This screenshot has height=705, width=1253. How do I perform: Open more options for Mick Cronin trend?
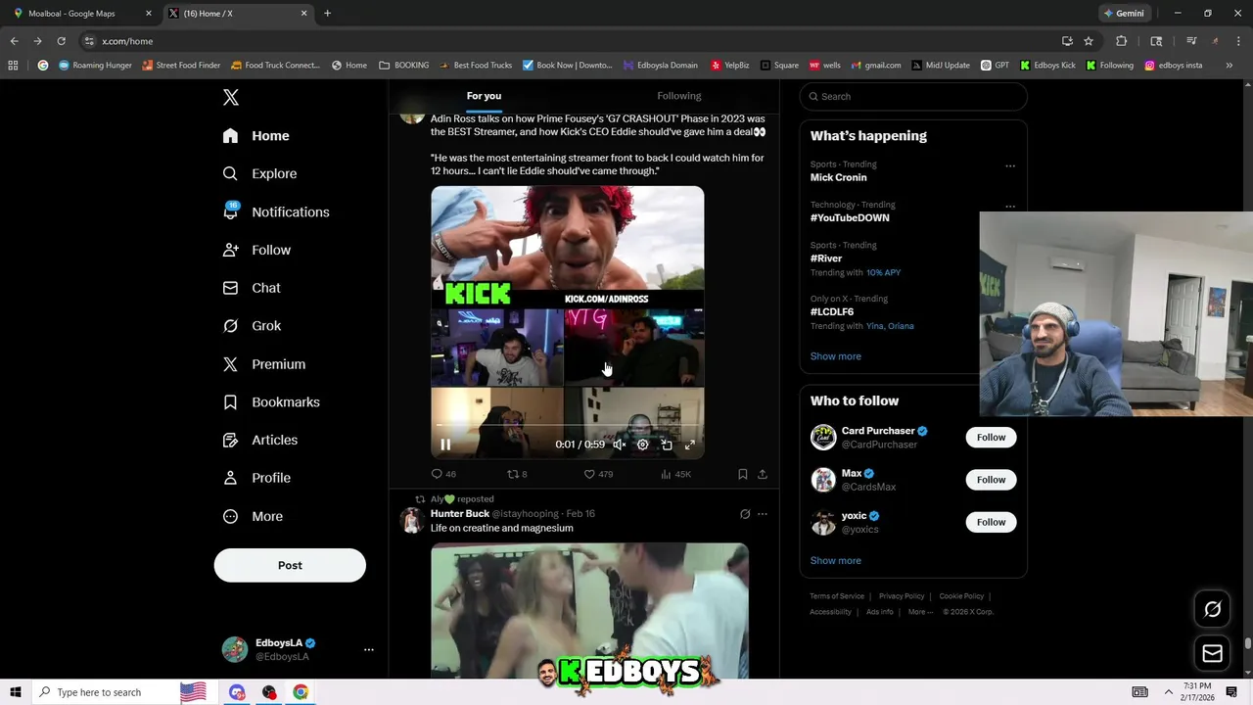[1010, 165]
